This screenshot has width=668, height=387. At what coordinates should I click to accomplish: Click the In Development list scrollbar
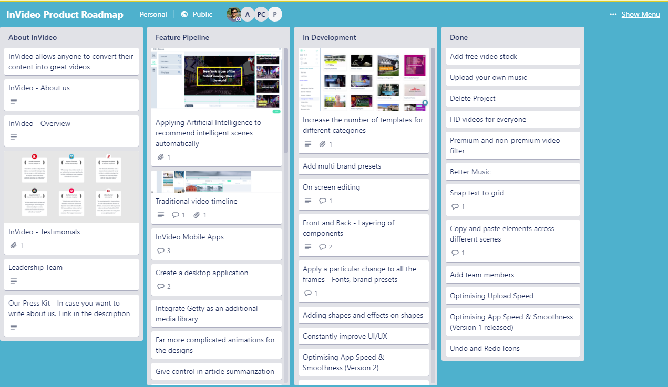(433, 200)
